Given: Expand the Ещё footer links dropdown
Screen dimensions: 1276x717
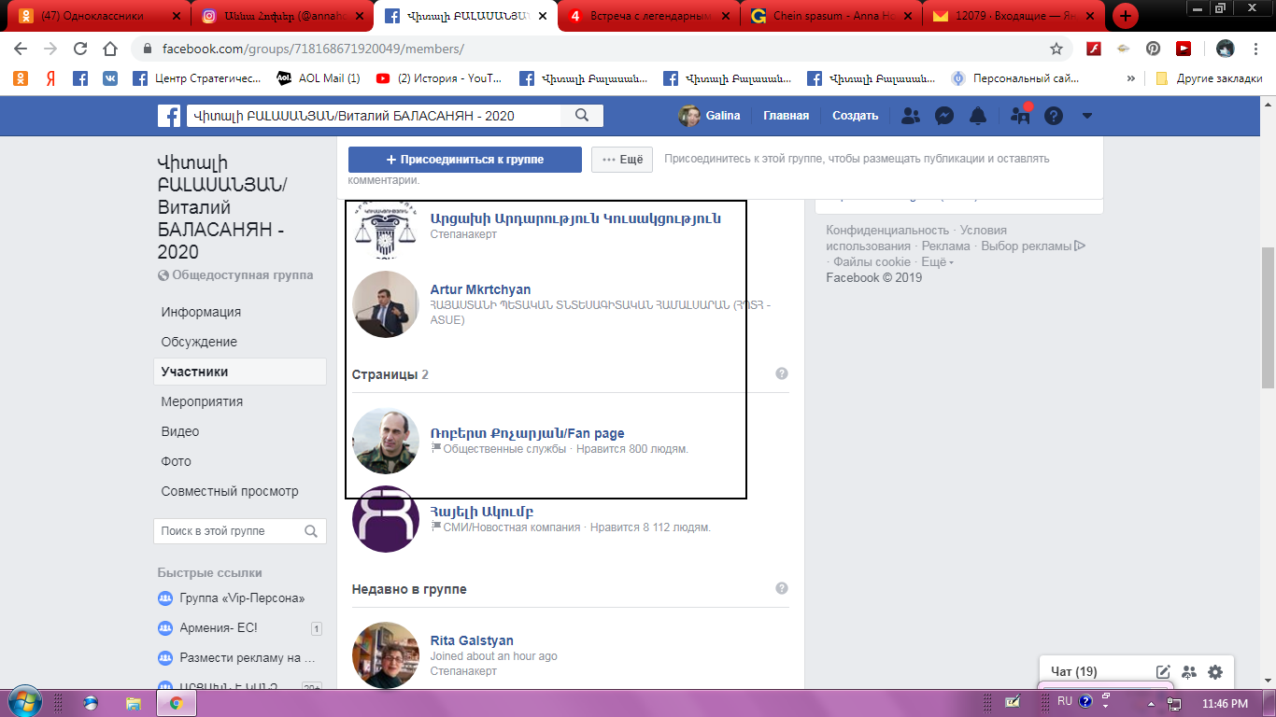Looking at the screenshot, I should (937, 262).
